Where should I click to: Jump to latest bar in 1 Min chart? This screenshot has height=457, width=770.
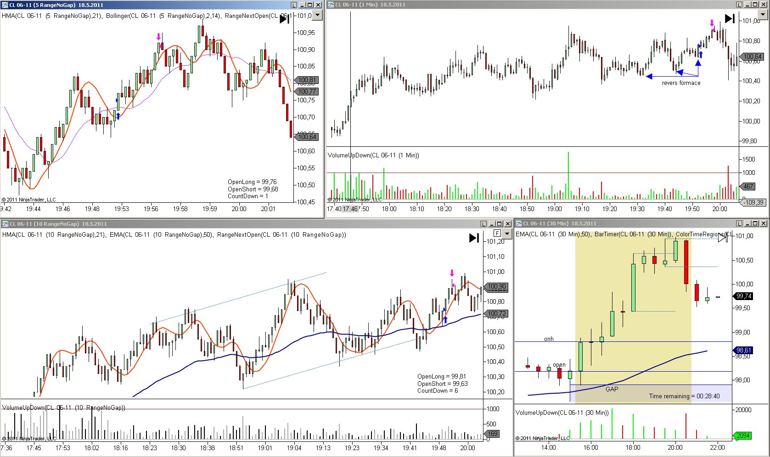click(x=730, y=18)
